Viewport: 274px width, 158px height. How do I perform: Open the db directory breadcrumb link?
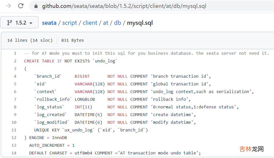click(x=117, y=23)
